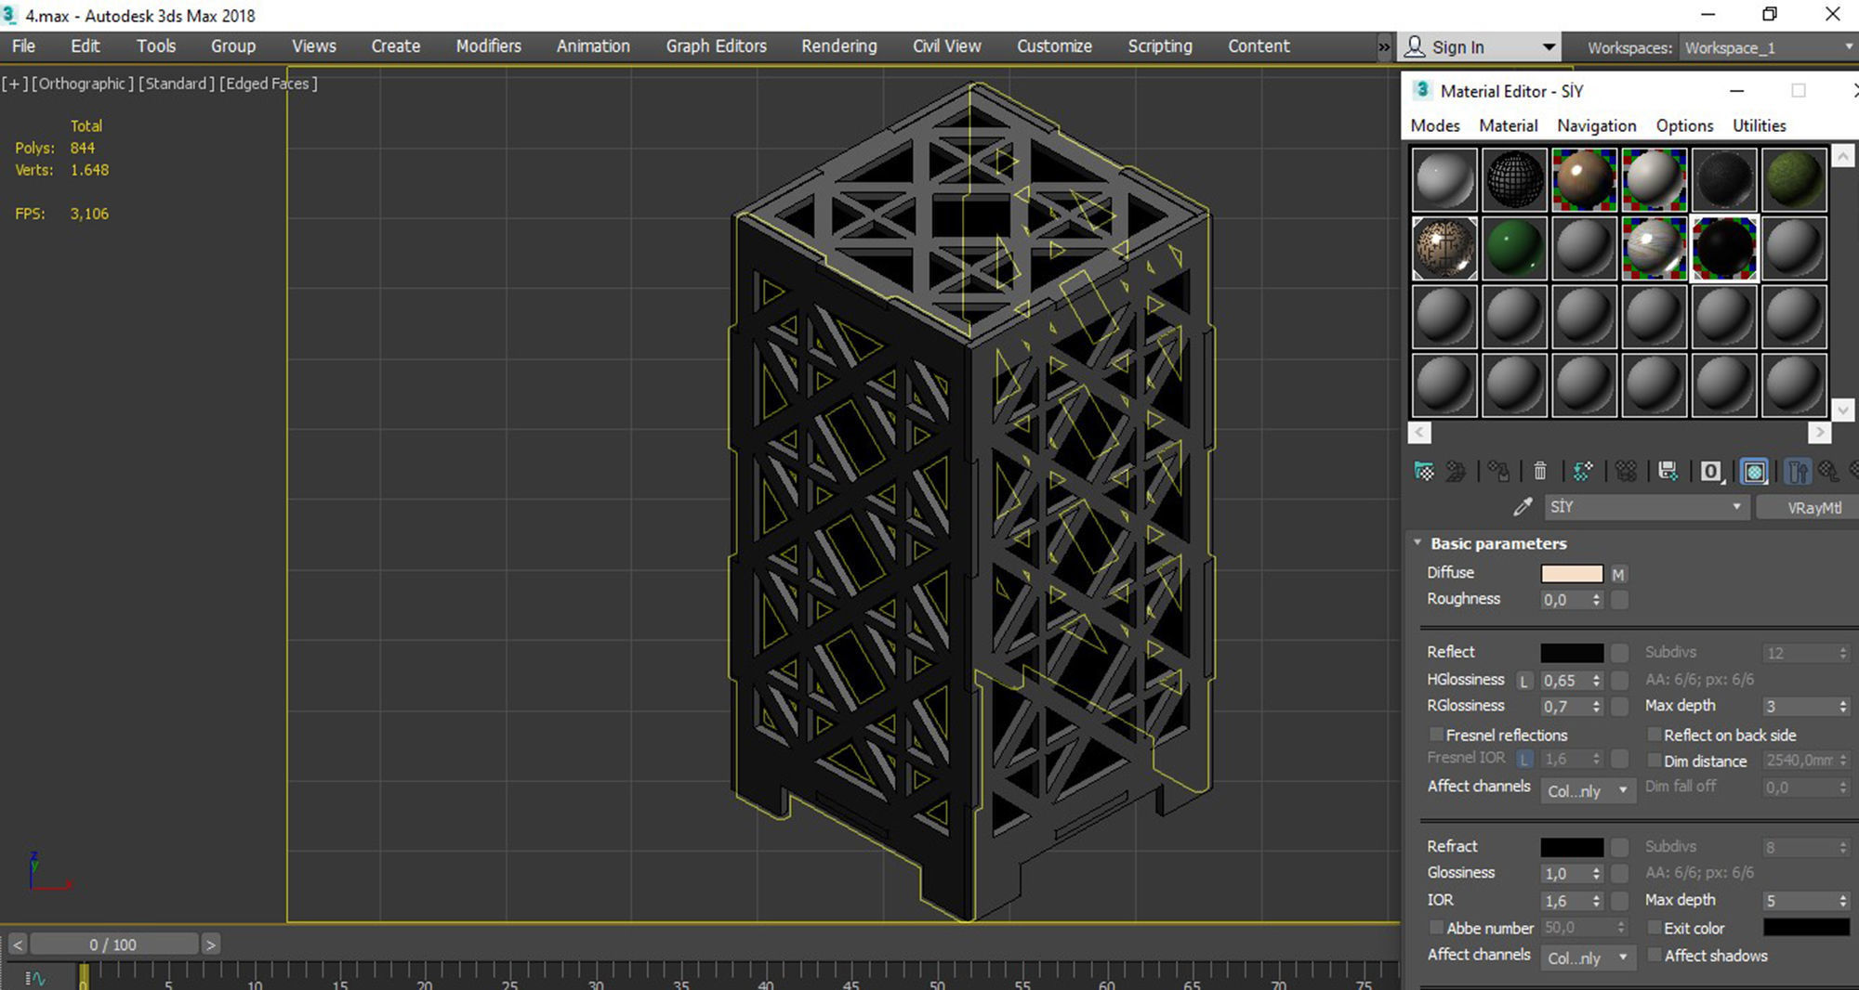Open Reflect Affect channels dropdown

(x=1588, y=790)
